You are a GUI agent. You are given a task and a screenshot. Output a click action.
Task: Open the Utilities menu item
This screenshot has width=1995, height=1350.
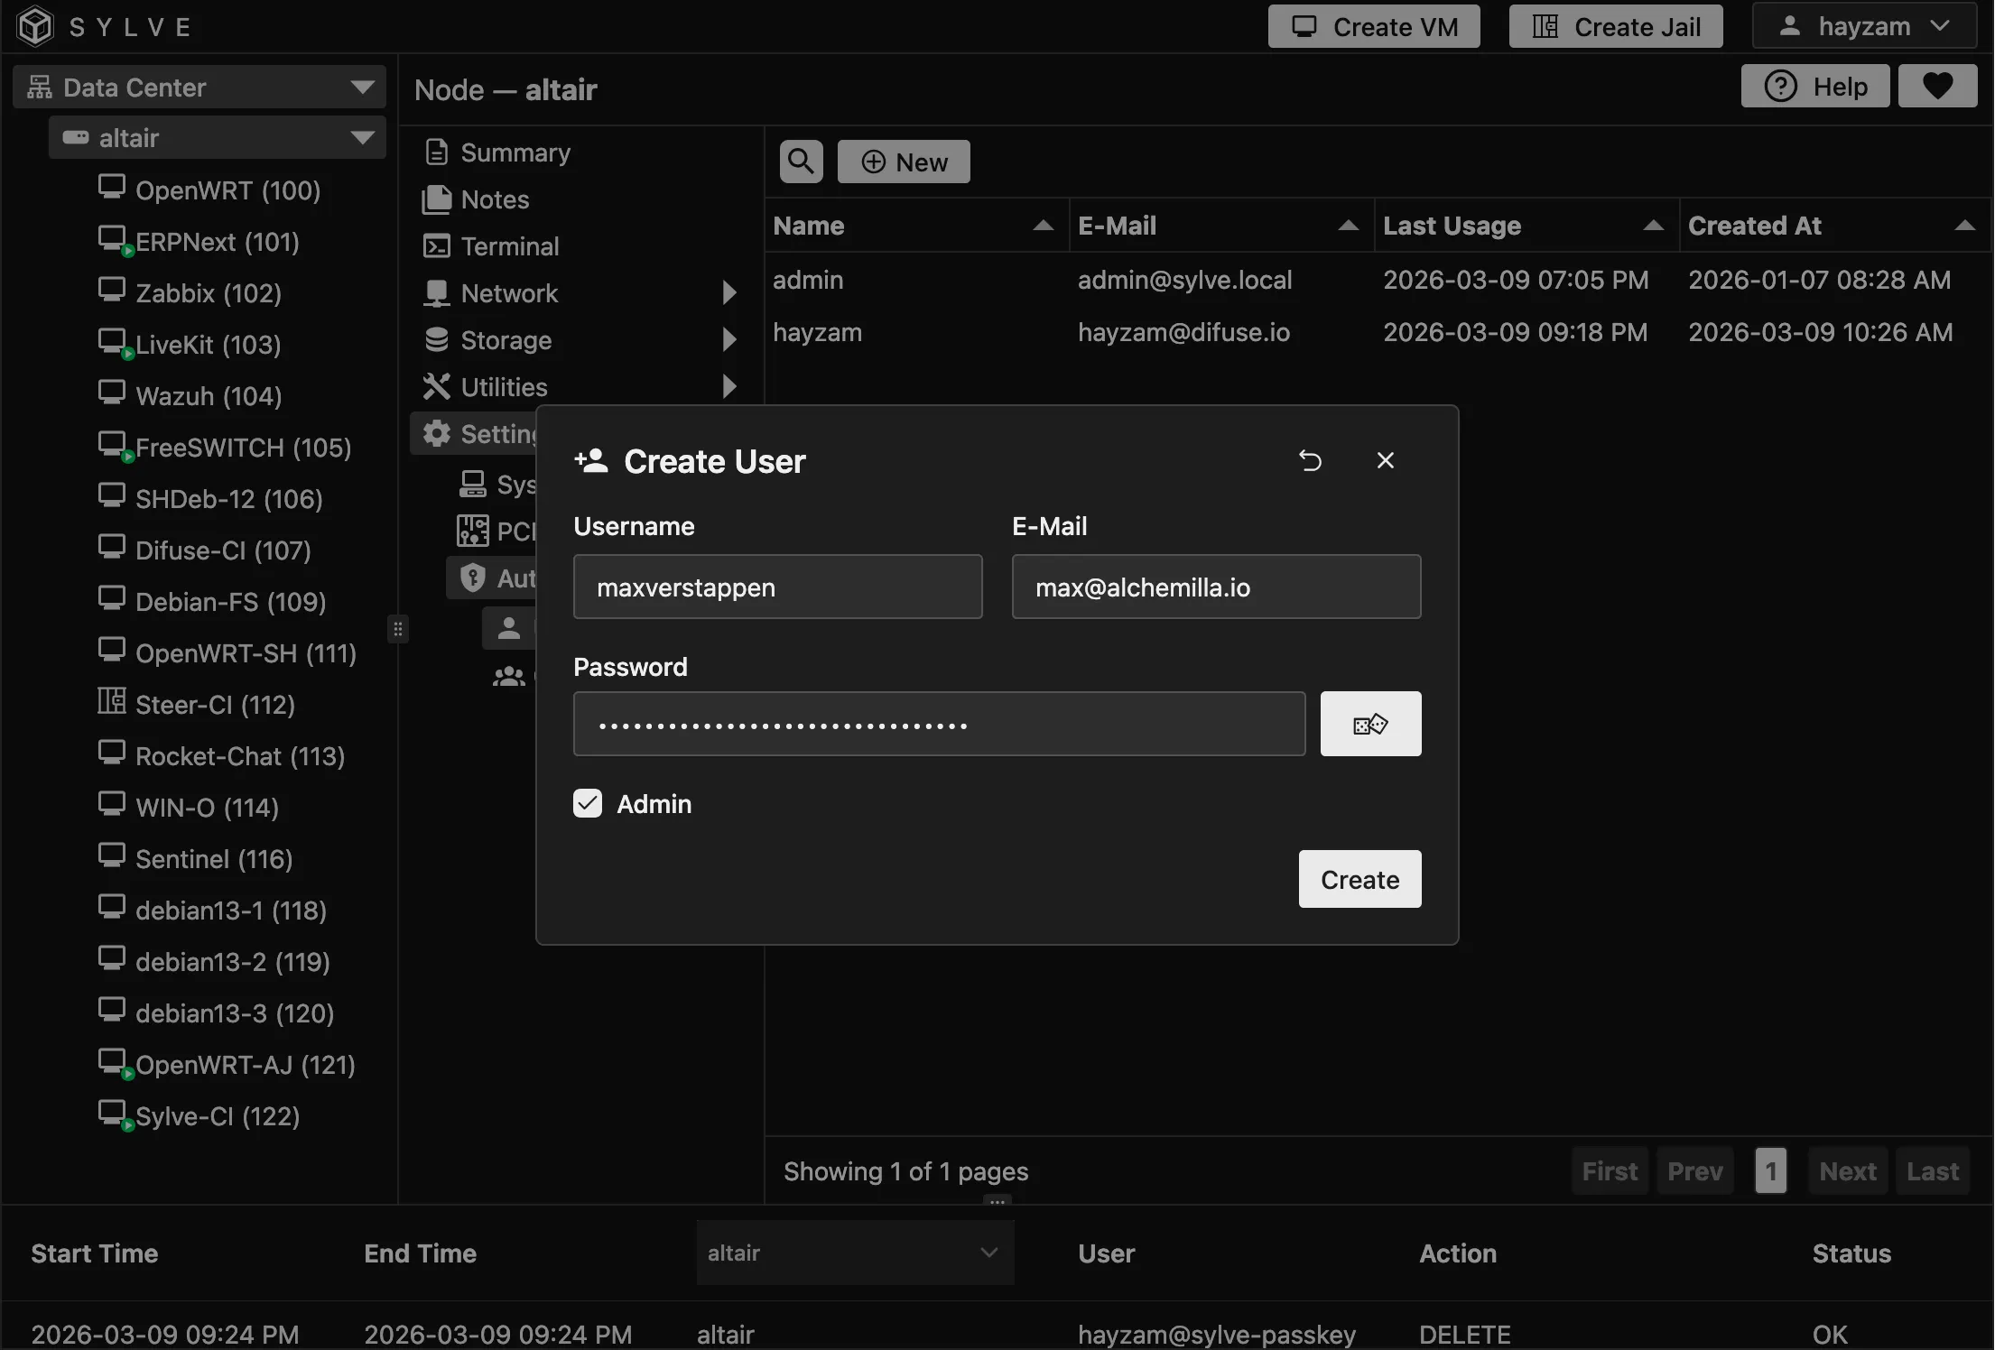tap(581, 387)
